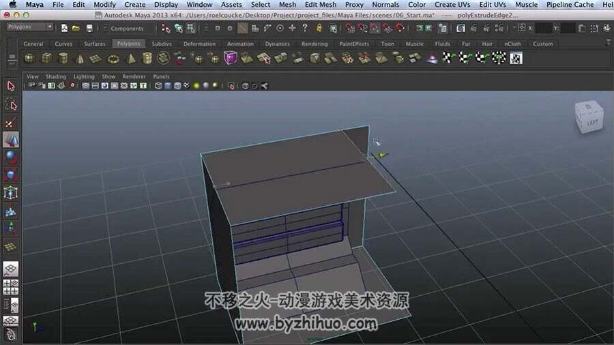Toggle use all lights yellow sphere
Image resolution: width=614 pixels, height=345 pixels.
pos(196,86)
